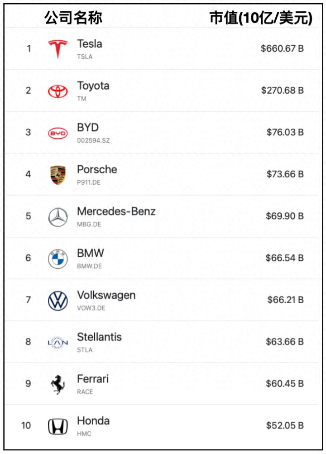Click the Mercedes-Benz star logo
The height and width of the screenshot is (454, 326).
58,217
